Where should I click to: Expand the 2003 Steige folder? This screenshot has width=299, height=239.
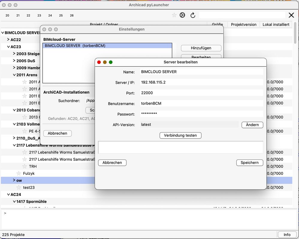point(14,54)
